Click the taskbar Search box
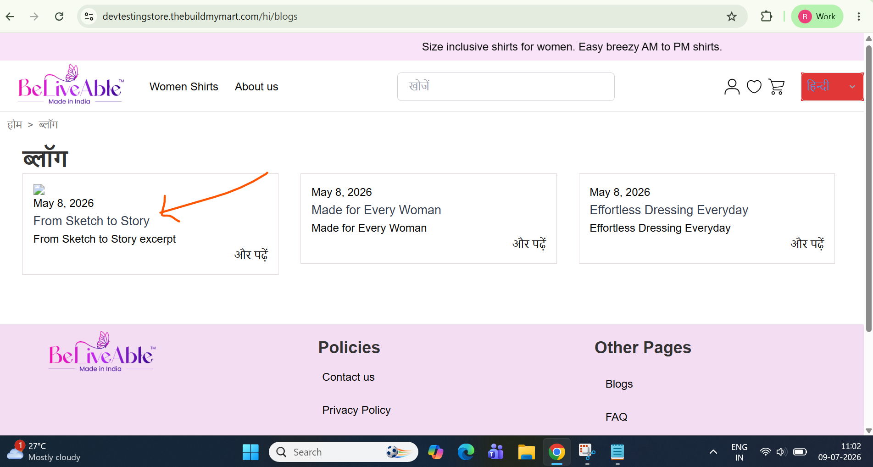This screenshot has height=467, width=873. tap(344, 452)
